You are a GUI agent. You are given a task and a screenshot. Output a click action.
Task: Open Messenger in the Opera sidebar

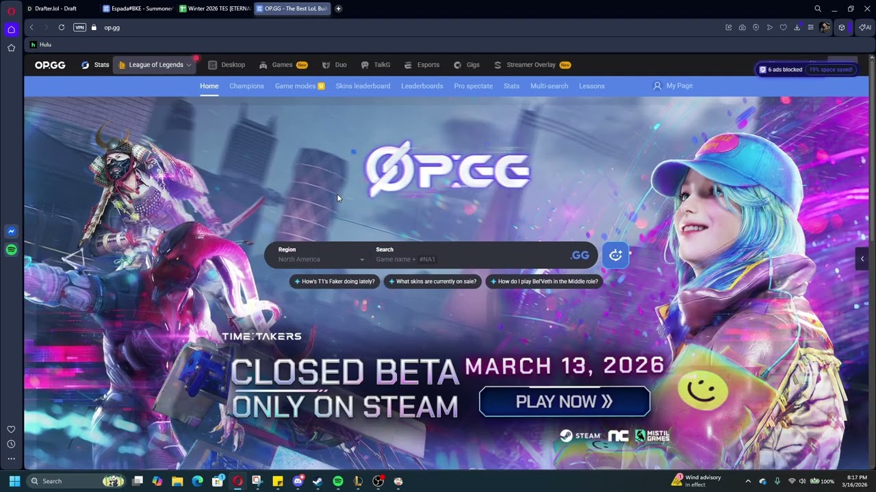[11, 232]
